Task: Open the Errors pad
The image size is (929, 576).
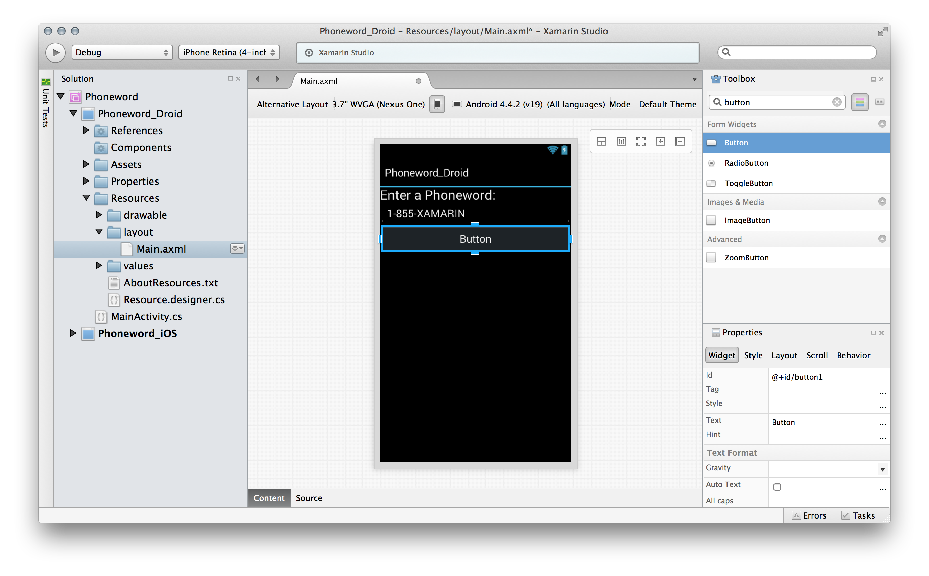Action: pos(809,515)
